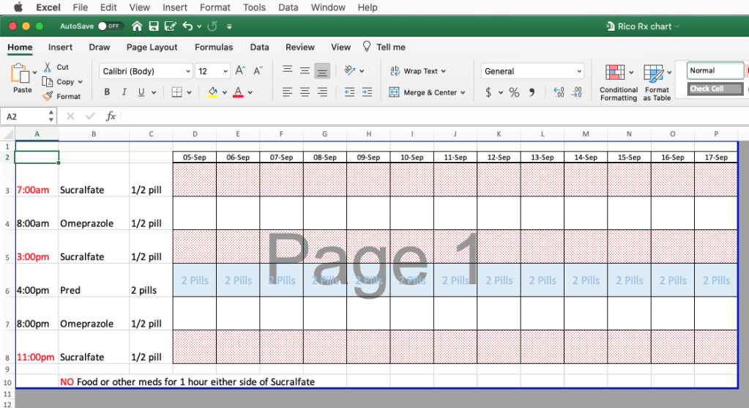The width and height of the screenshot is (749, 408).
Task: Click the Increase Font Size icon
Action: pos(241,71)
